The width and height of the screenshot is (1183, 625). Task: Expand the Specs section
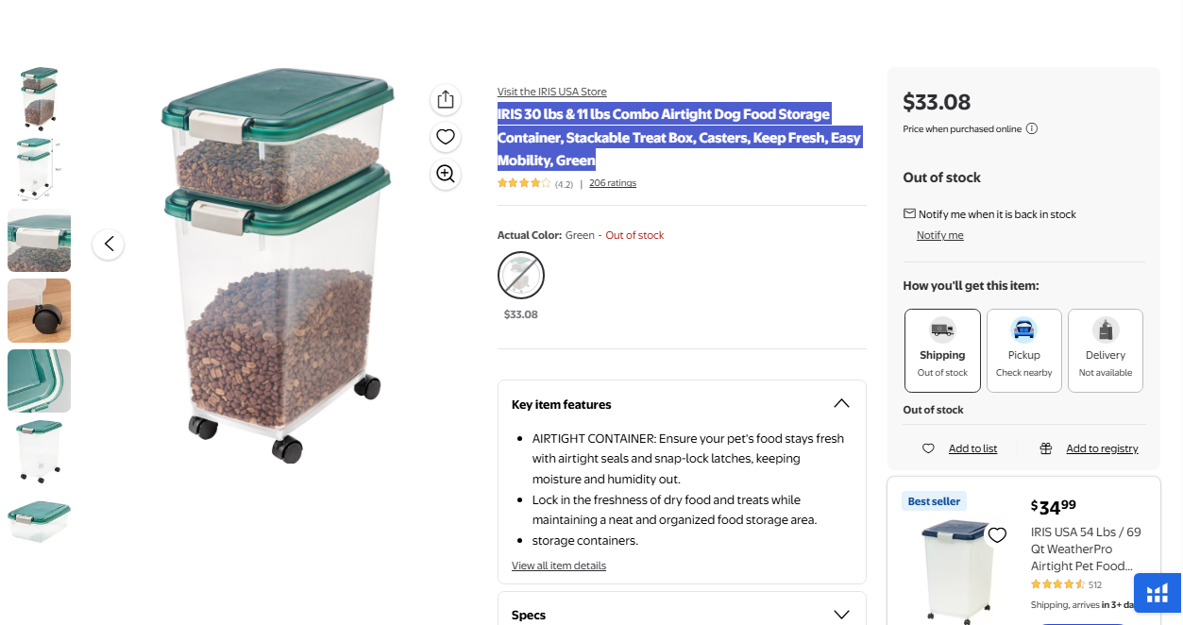841,615
